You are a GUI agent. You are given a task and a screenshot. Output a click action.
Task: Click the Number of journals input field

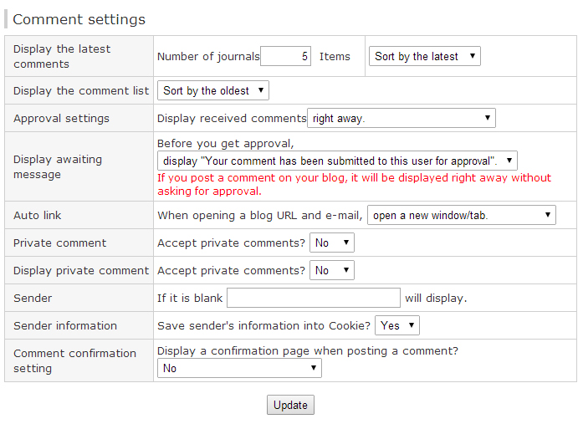(286, 57)
